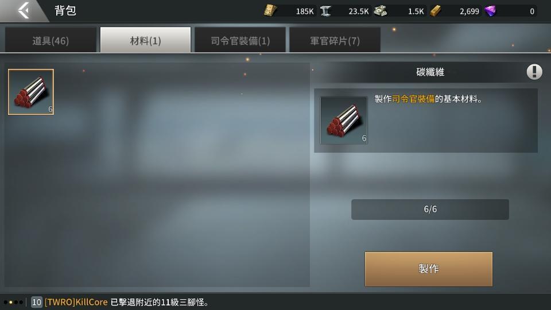This screenshot has height=310, width=551.
Task: Open the 司令官裝備(1) tab
Action: pyautogui.click(x=240, y=40)
